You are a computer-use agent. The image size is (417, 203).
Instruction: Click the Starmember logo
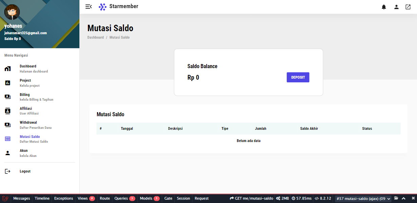point(118,6)
